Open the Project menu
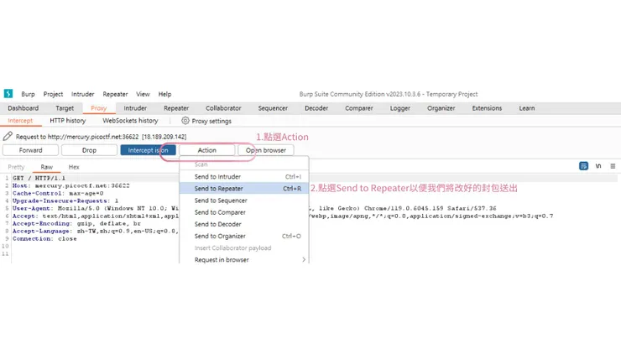 coord(53,94)
